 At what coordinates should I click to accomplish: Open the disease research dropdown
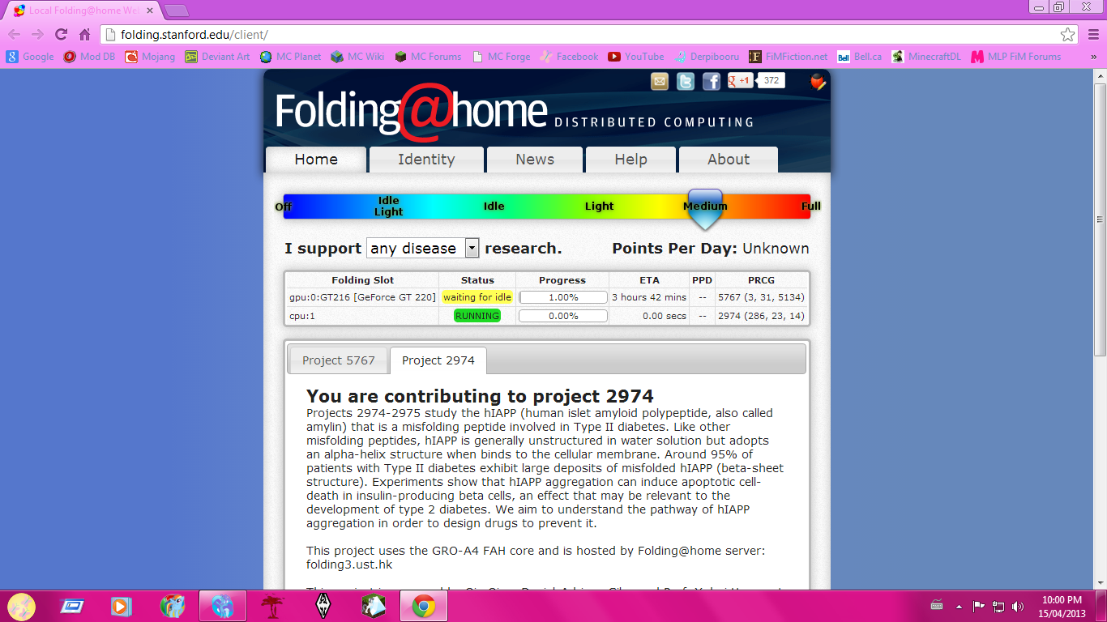(423, 248)
